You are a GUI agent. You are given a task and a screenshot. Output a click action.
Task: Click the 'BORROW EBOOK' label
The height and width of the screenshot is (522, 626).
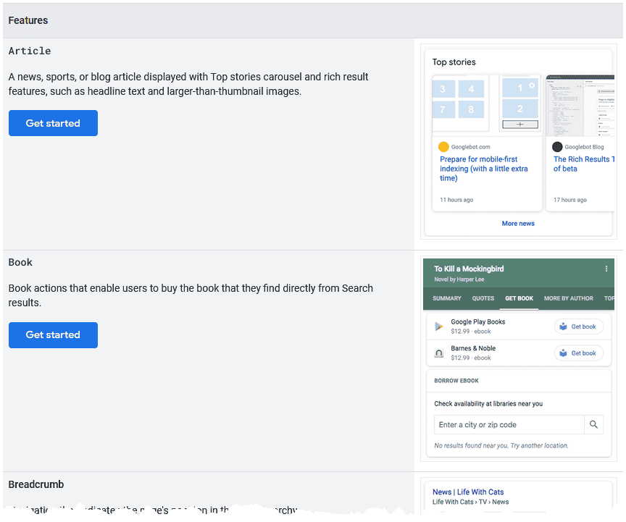[456, 381]
